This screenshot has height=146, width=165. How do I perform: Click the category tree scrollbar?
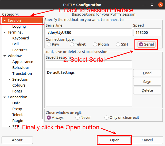pyautogui.click(x=43, y=68)
